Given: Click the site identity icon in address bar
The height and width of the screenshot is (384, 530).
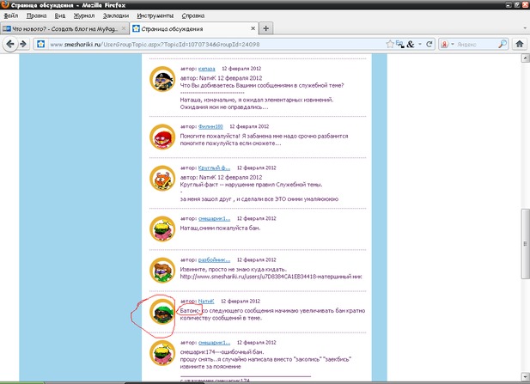Looking at the screenshot, I should [41, 44].
